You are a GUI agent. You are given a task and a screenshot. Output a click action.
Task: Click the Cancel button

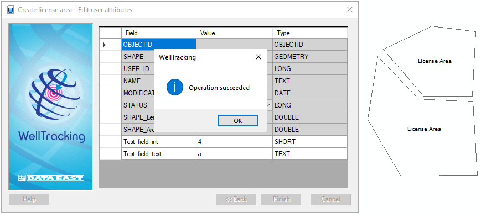(330, 199)
